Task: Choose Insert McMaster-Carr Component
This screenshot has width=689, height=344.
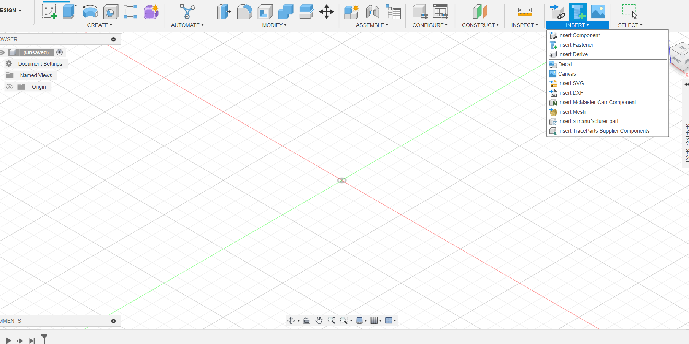Action: pyautogui.click(x=607, y=102)
